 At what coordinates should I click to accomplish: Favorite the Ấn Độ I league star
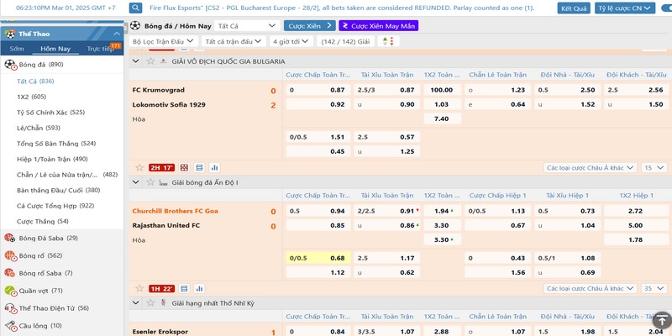pos(150,182)
